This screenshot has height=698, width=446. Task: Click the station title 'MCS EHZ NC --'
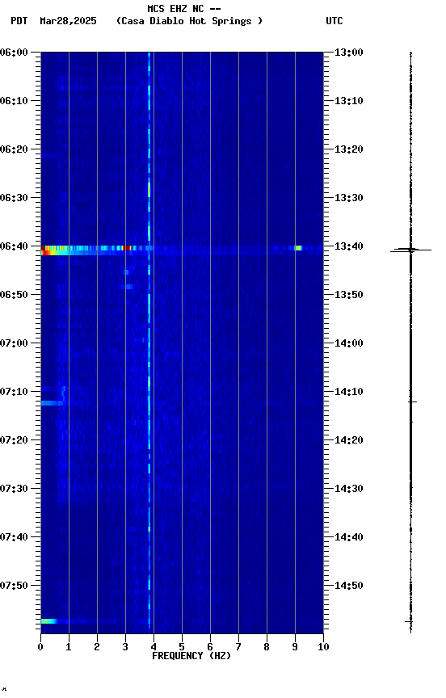(184, 9)
